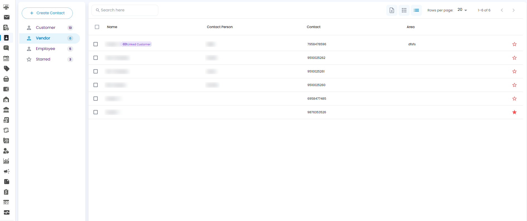Open the analytics chart icon in sidebar
This screenshot has width=527, height=221.
pos(6,161)
